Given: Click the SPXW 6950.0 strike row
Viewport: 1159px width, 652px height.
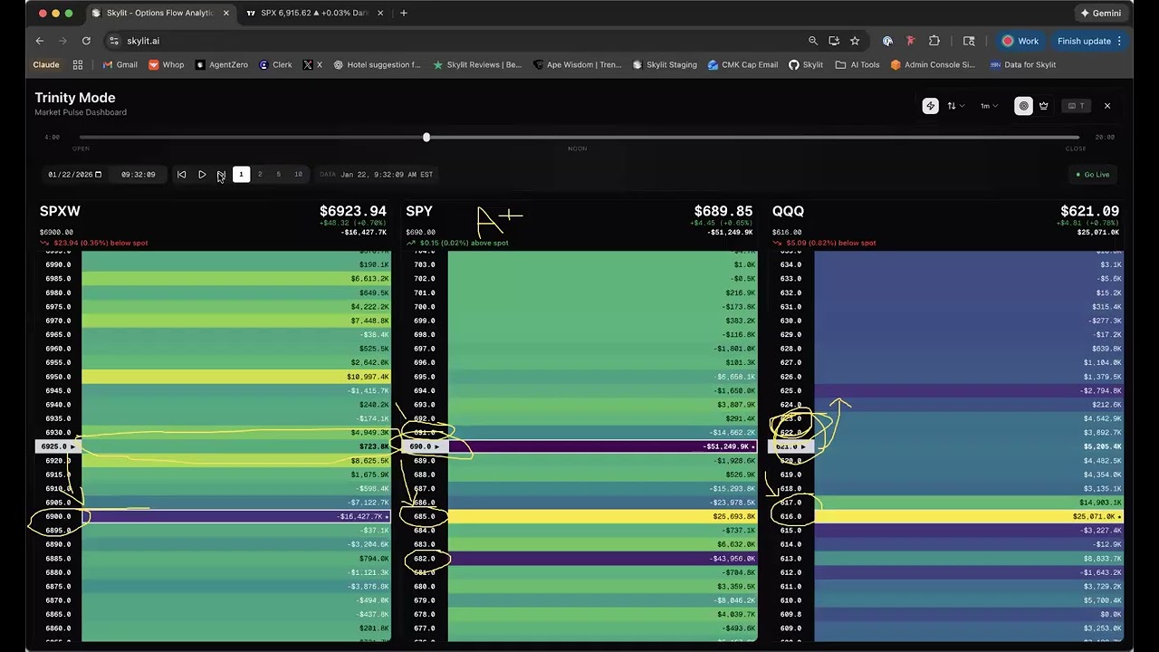Looking at the screenshot, I should [x=215, y=377].
